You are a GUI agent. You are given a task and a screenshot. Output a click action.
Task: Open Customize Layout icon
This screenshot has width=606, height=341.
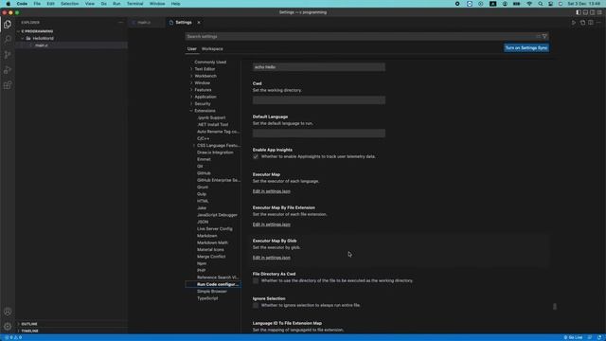tap(599, 12)
